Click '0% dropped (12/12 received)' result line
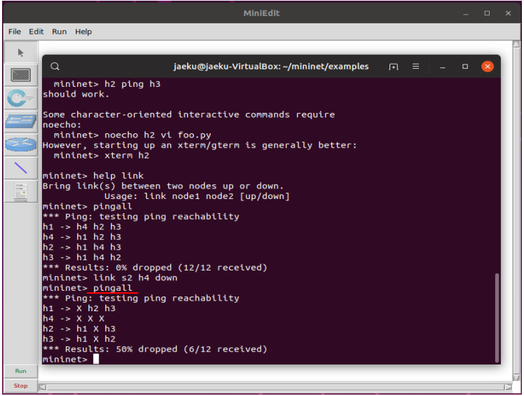The width and height of the screenshot is (524, 396). click(155, 268)
